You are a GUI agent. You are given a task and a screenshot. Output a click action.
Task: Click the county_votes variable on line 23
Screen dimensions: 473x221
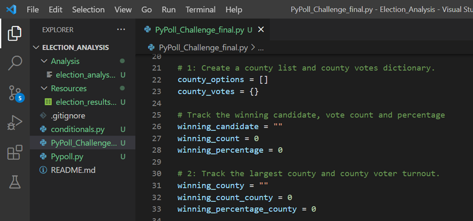tap(206, 92)
